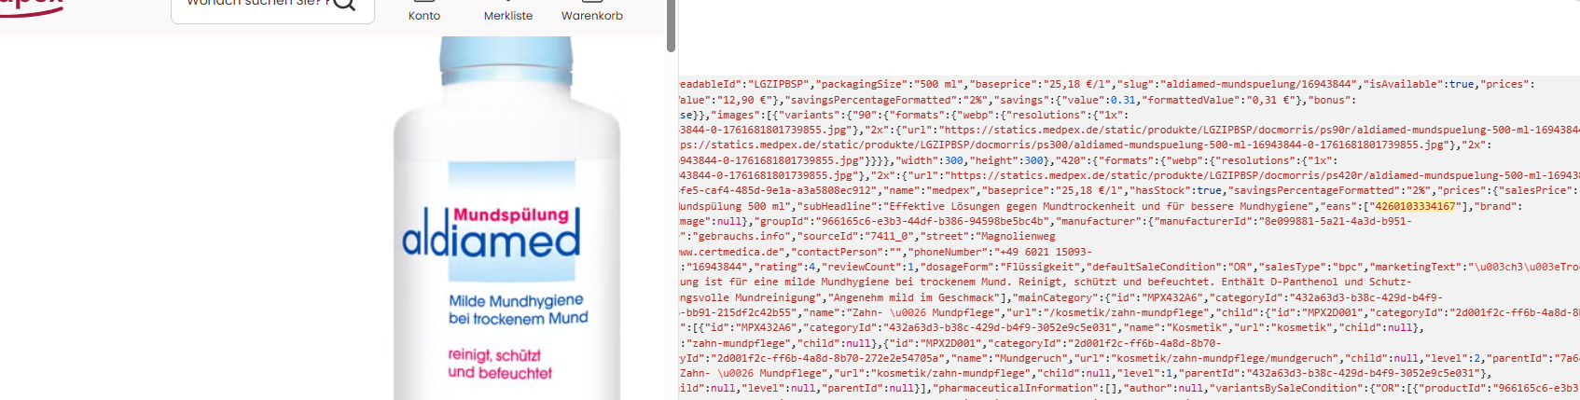1580x400 pixels.
Task: Click the highlighted EAN 4260103334167
Action: (x=1415, y=206)
